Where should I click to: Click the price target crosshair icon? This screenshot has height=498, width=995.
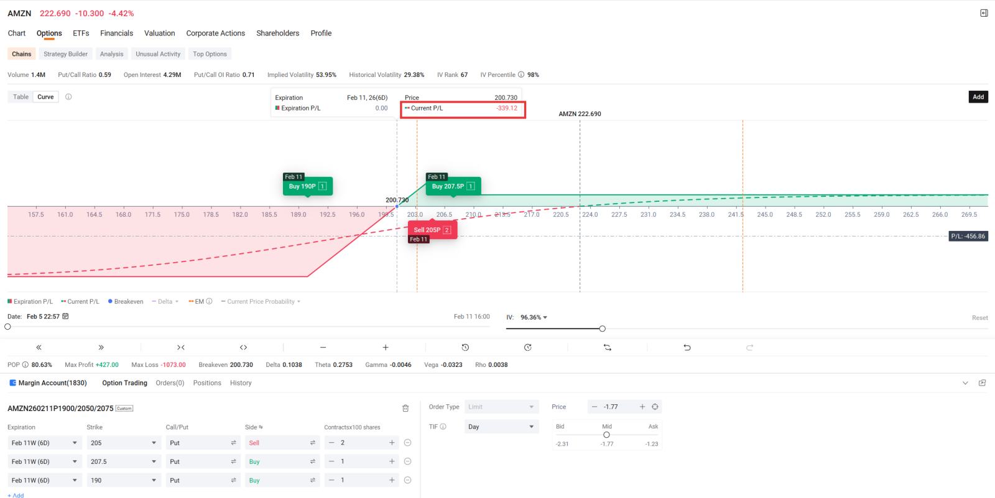pyautogui.click(x=655, y=407)
